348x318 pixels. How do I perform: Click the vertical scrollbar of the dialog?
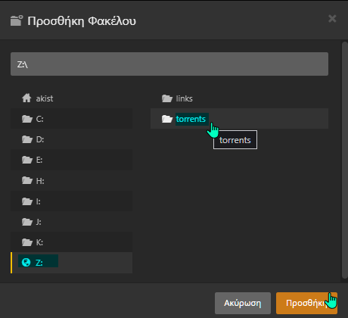pyautogui.click(x=345, y=160)
